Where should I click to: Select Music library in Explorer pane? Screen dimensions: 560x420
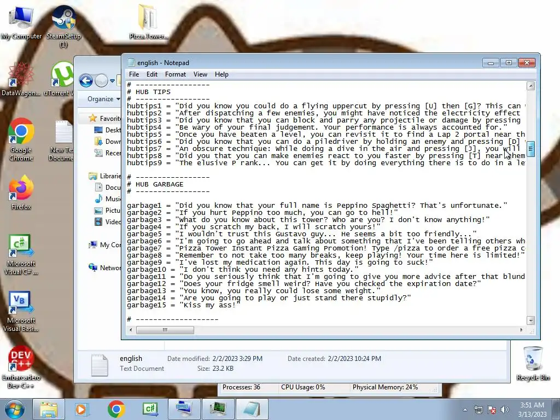107,199
